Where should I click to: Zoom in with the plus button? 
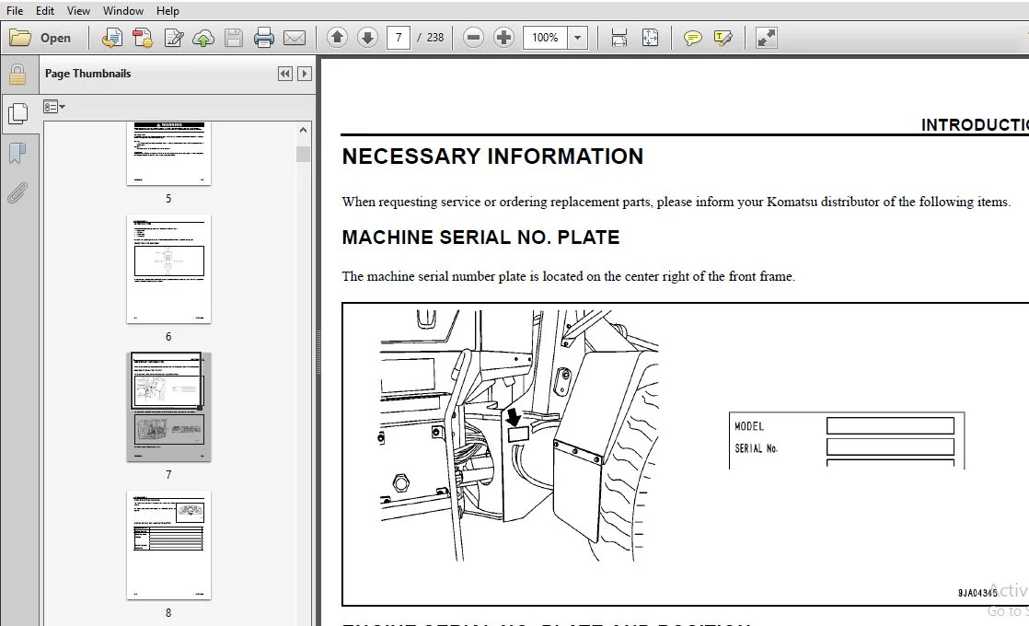pyautogui.click(x=503, y=38)
